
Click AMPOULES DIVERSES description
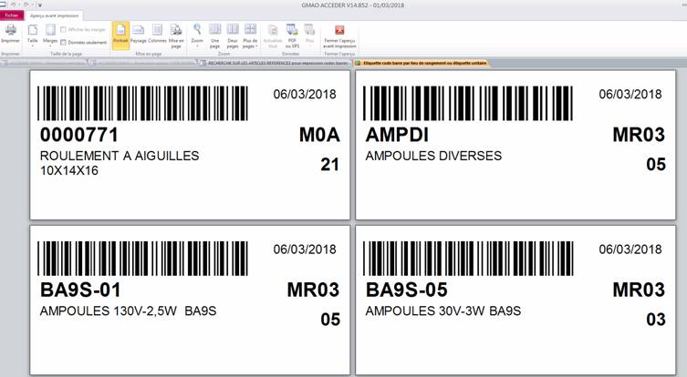[433, 156]
